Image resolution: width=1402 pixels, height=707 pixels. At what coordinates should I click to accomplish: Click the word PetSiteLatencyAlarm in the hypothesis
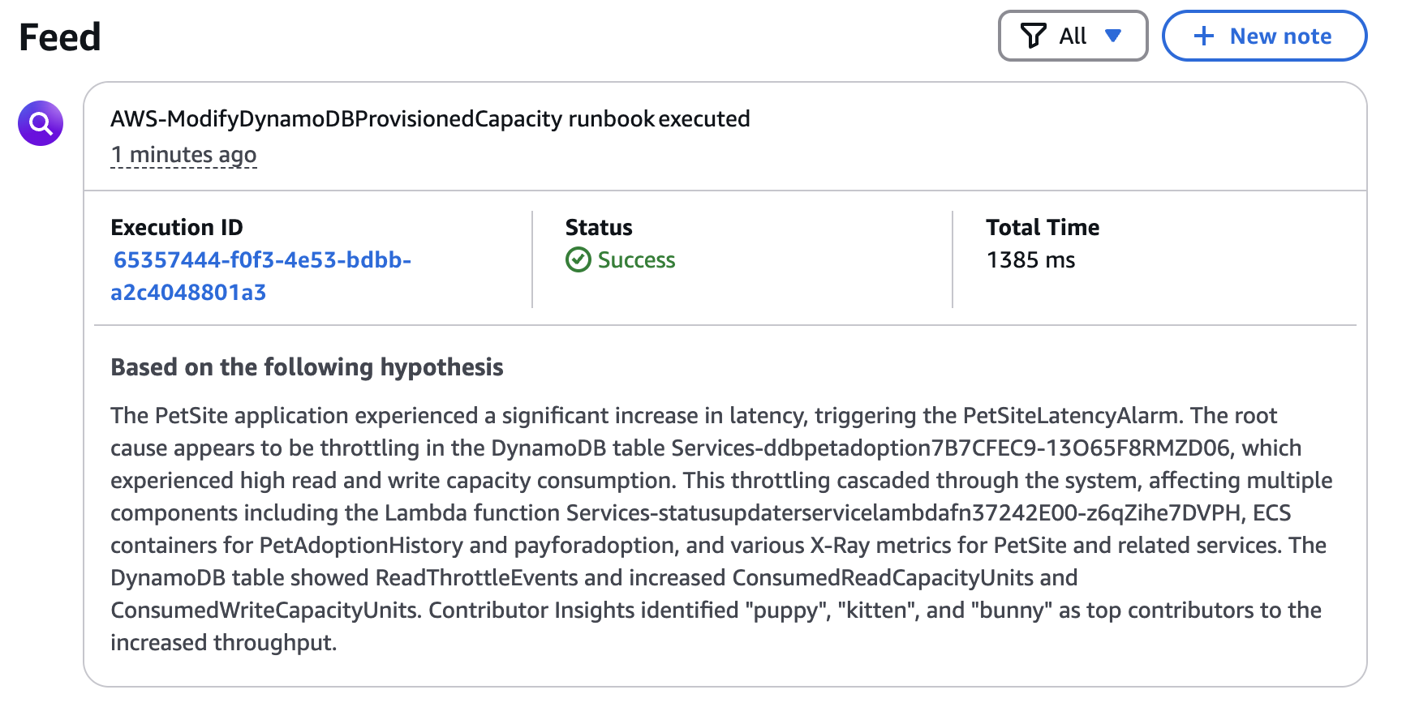(1071, 415)
